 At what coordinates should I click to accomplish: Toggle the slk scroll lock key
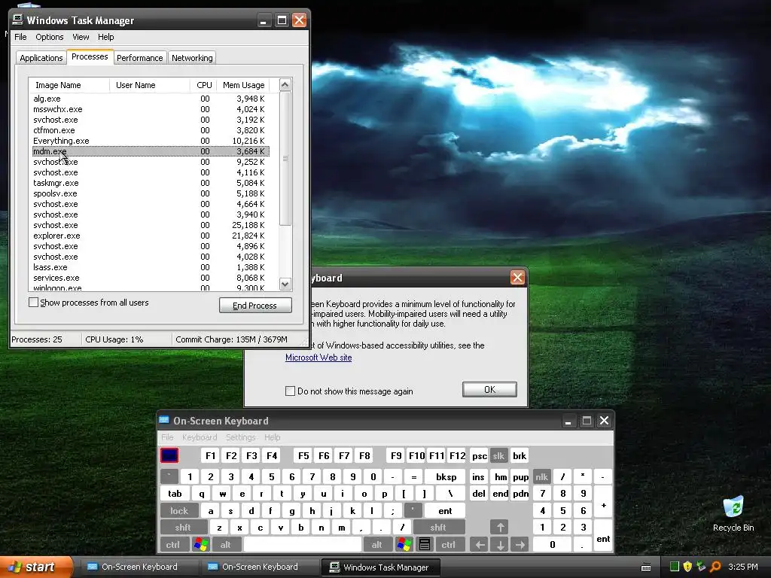pos(498,455)
